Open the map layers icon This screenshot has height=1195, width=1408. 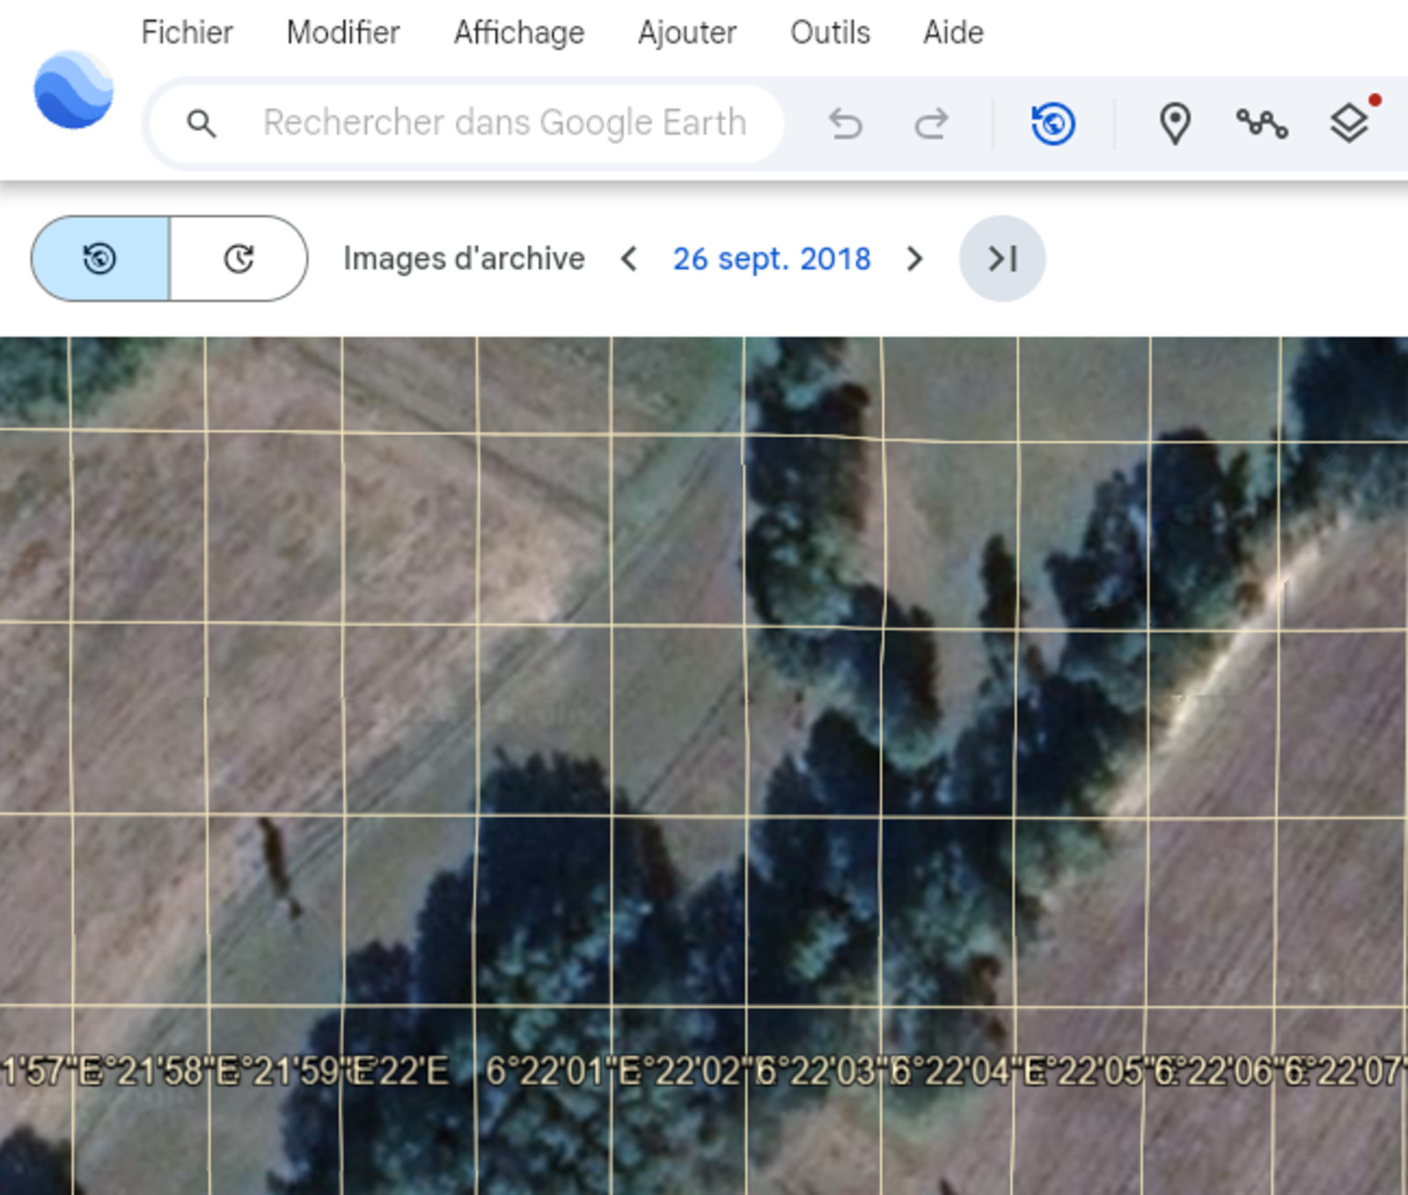click(1348, 124)
